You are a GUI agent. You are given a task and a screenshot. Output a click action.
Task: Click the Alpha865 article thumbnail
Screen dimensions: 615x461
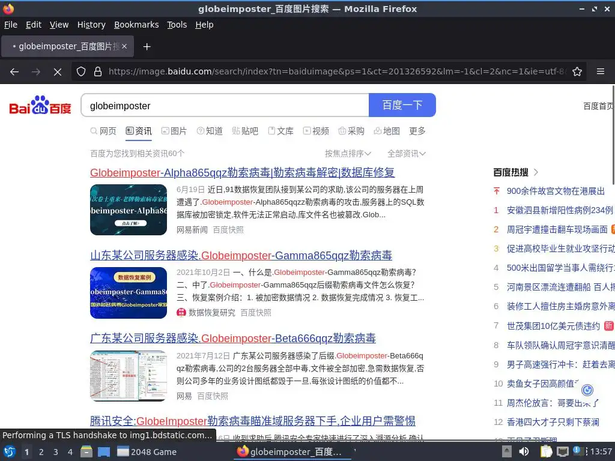coord(129,209)
